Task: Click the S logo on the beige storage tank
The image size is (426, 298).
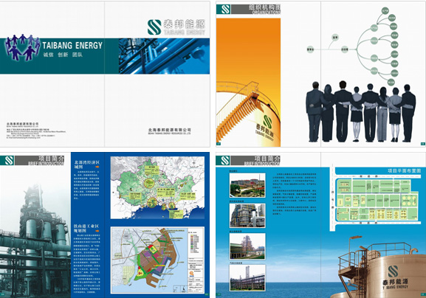Action: 393,271
